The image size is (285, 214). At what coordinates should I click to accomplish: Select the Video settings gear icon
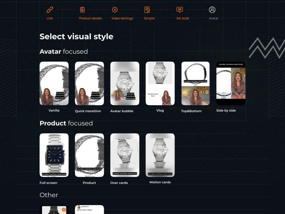(115, 10)
